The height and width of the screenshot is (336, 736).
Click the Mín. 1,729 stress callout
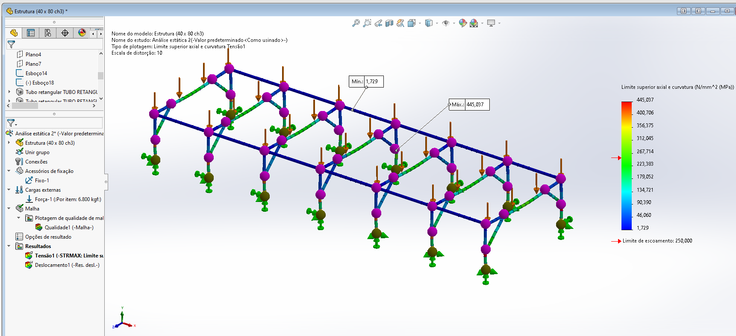pyautogui.click(x=366, y=82)
